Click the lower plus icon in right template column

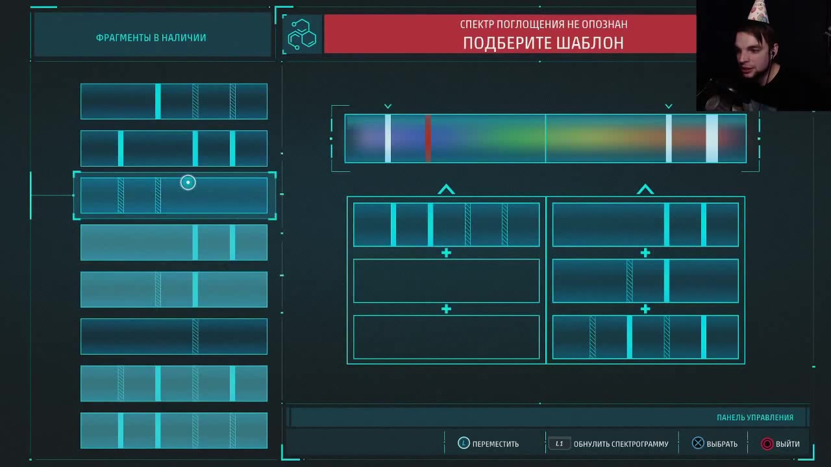(645, 309)
